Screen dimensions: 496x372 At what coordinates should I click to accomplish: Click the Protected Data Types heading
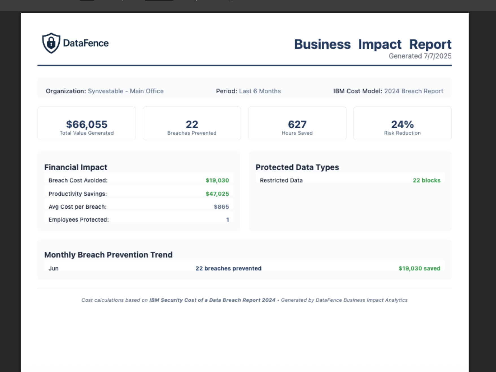pyautogui.click(x=297, y=167)
